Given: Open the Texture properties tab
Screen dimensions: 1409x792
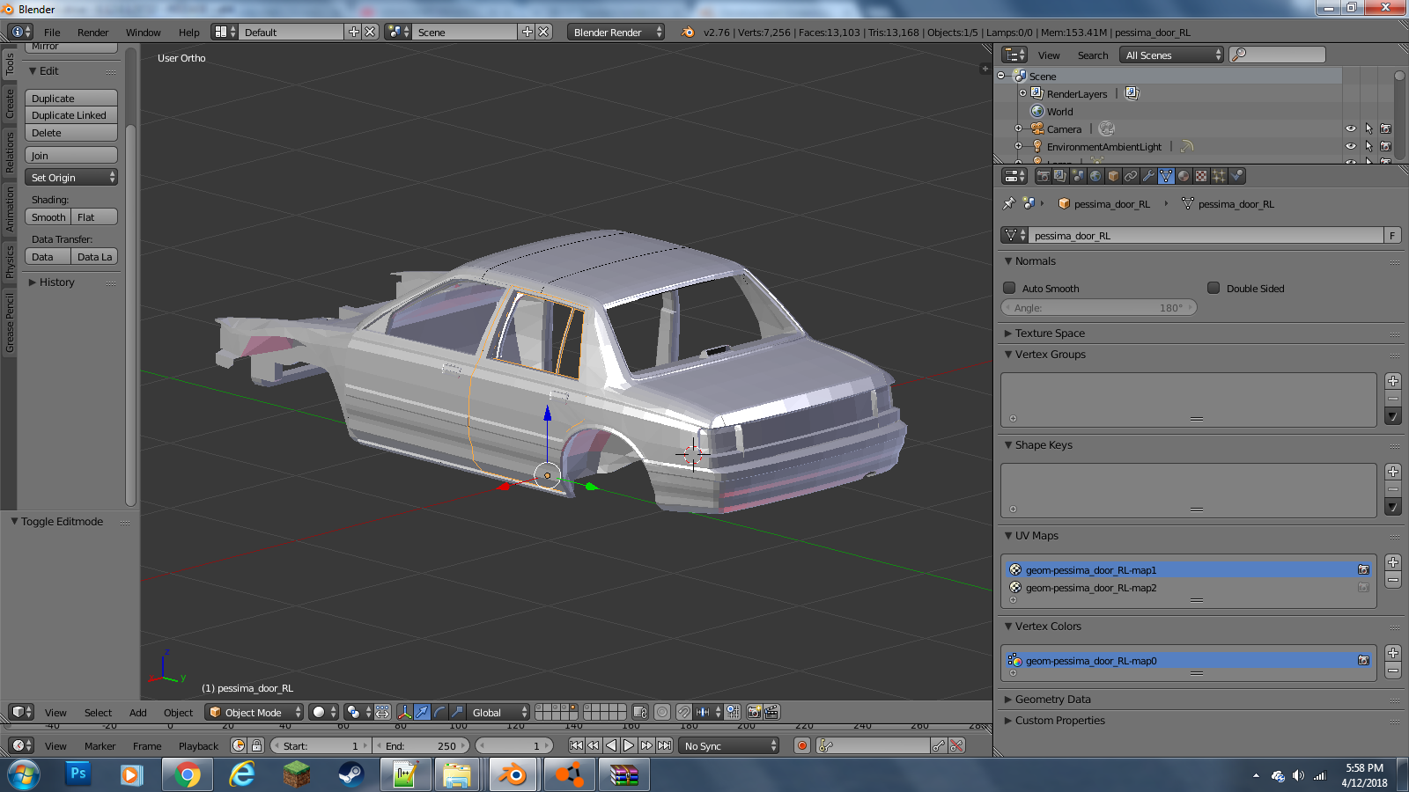Looking at the screenshot, I should tap(1201, 176).
